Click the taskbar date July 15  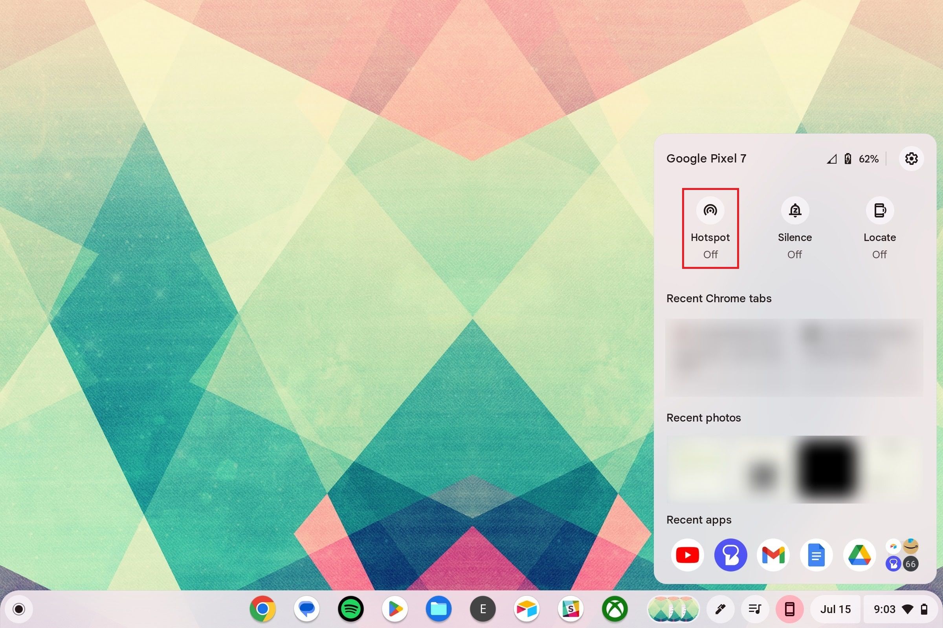point(837,609)
